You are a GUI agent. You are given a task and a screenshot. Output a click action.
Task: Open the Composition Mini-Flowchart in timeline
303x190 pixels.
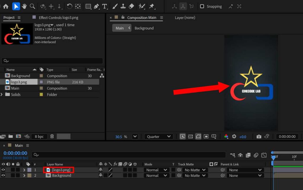[x=233, y=155]
